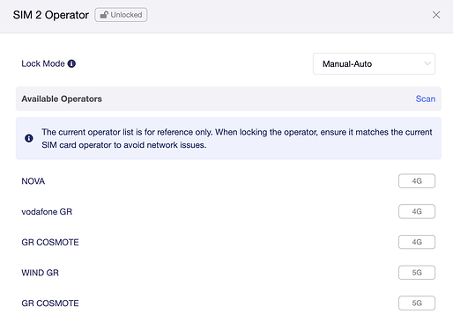The width and height of the screenshot is (453, 329).
Task: Select the vodafone GR operator
Action: [x=228, y=211]
